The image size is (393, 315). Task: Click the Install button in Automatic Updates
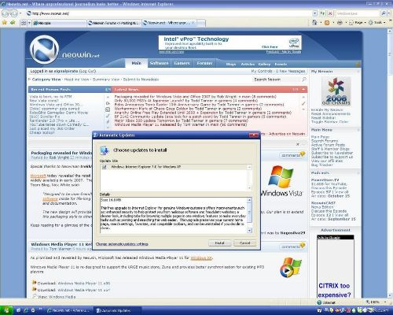click(219, 243)
